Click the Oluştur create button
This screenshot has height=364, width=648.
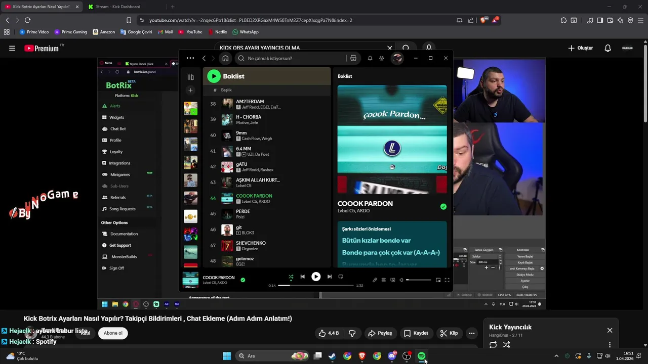pos(580,48)
